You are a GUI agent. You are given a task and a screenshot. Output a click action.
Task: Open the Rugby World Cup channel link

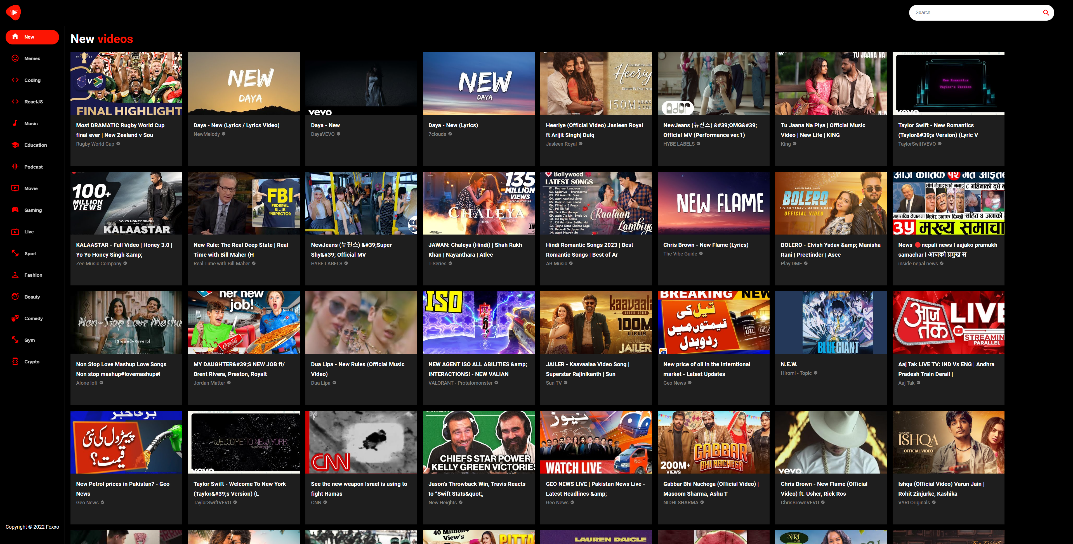click(x=95, y=144)
